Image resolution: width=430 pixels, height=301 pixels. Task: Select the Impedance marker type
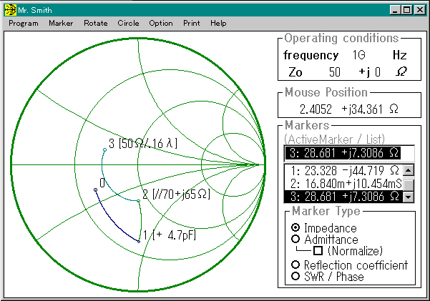[295, 227]
